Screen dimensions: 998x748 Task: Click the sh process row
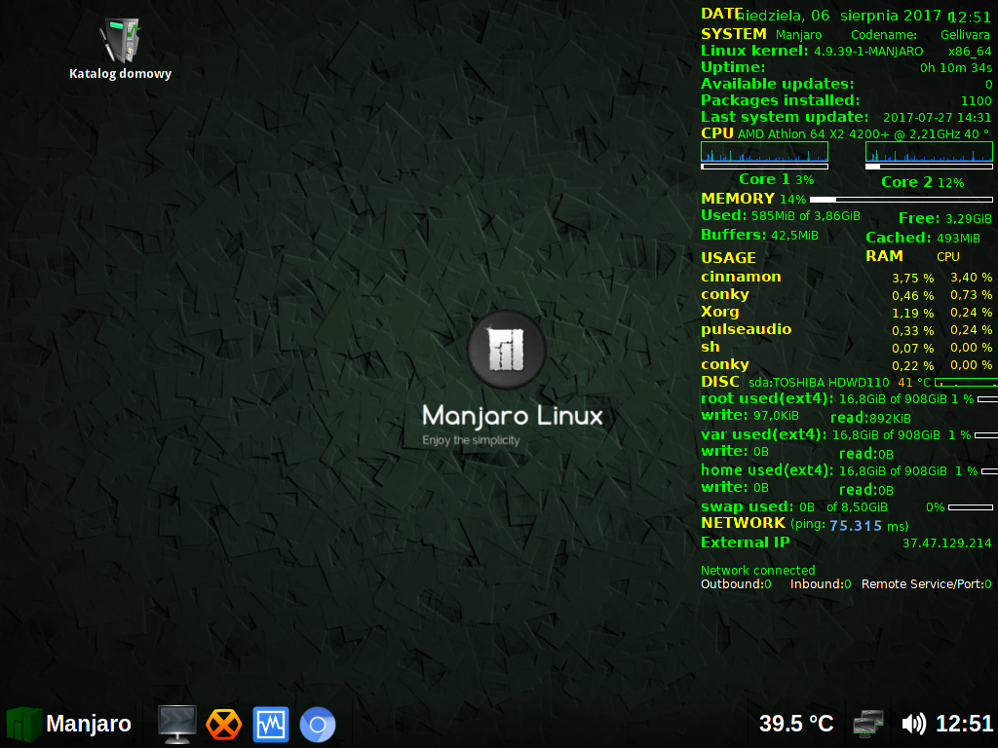click(x=847, y=348)
